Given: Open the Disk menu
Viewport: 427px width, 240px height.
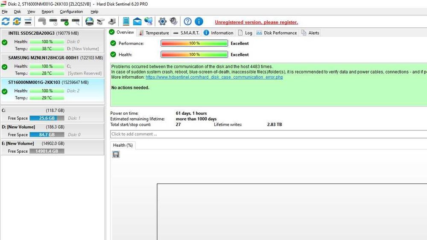Looking at the screenshot, I should click(18, 12).
